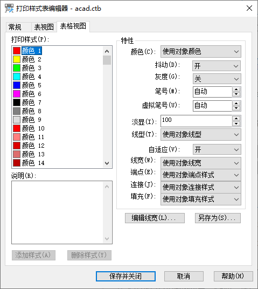
Task: Click the 编辑线宽(L)... button
Action: pyautogui.click(x=155, y=218)
